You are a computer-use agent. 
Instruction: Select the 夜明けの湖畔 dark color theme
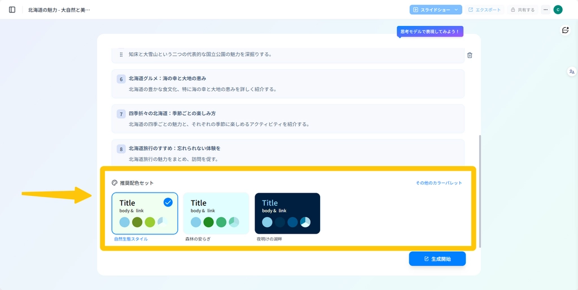pos(287,213)
